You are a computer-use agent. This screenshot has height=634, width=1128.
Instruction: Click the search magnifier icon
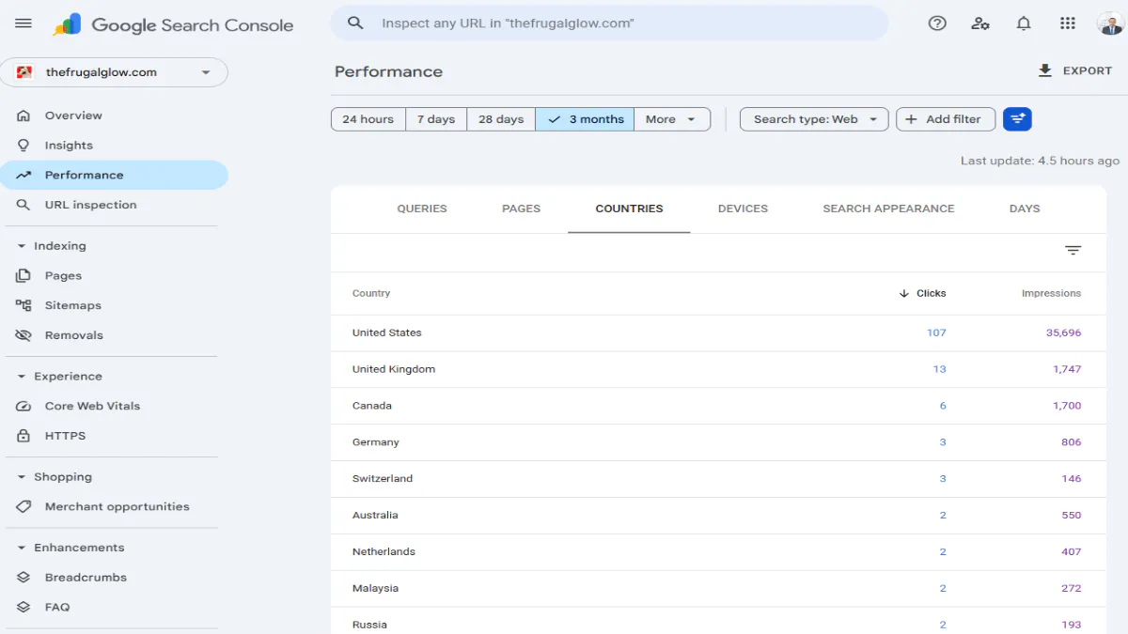pos(355,23)
